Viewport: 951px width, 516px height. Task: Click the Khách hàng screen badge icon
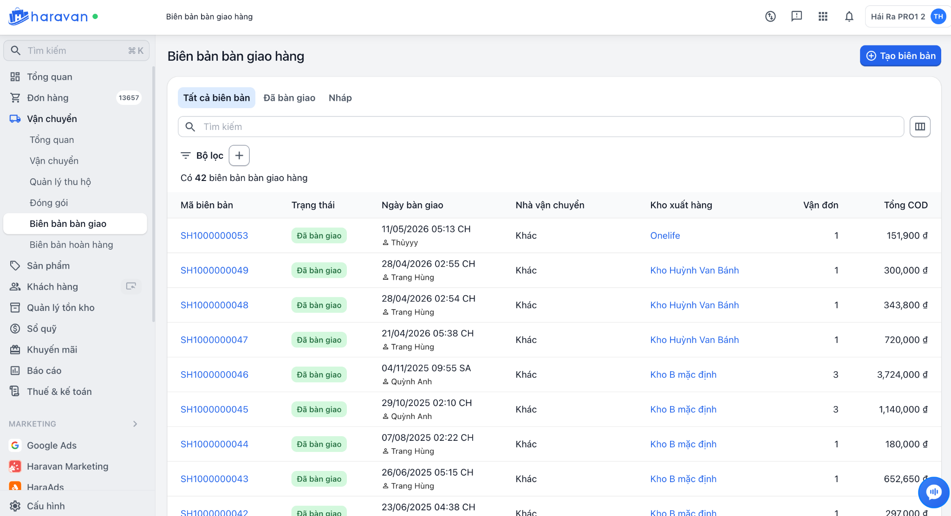(x=131, y=286)
